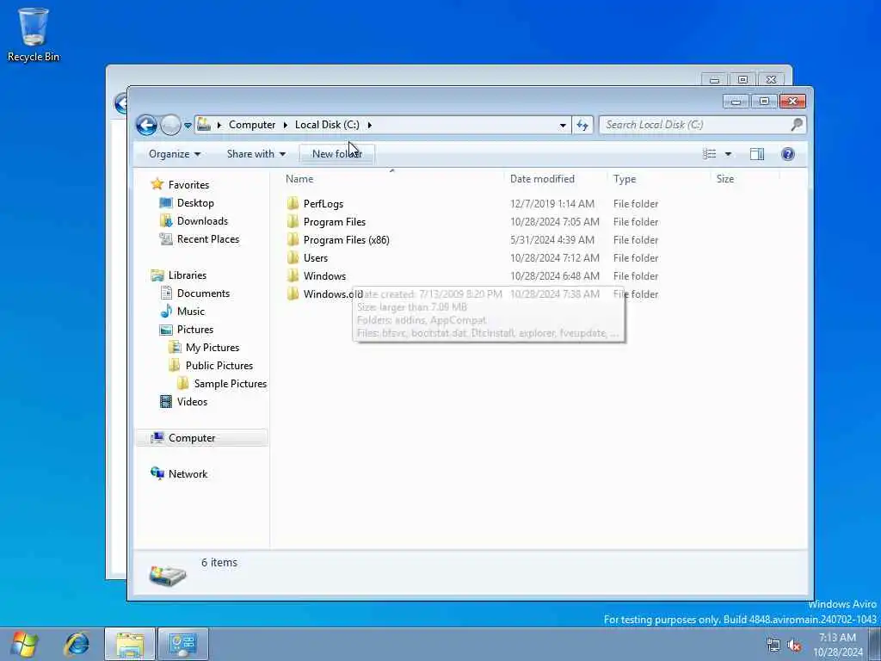Click the muted volume tray icon

(794, 645)
